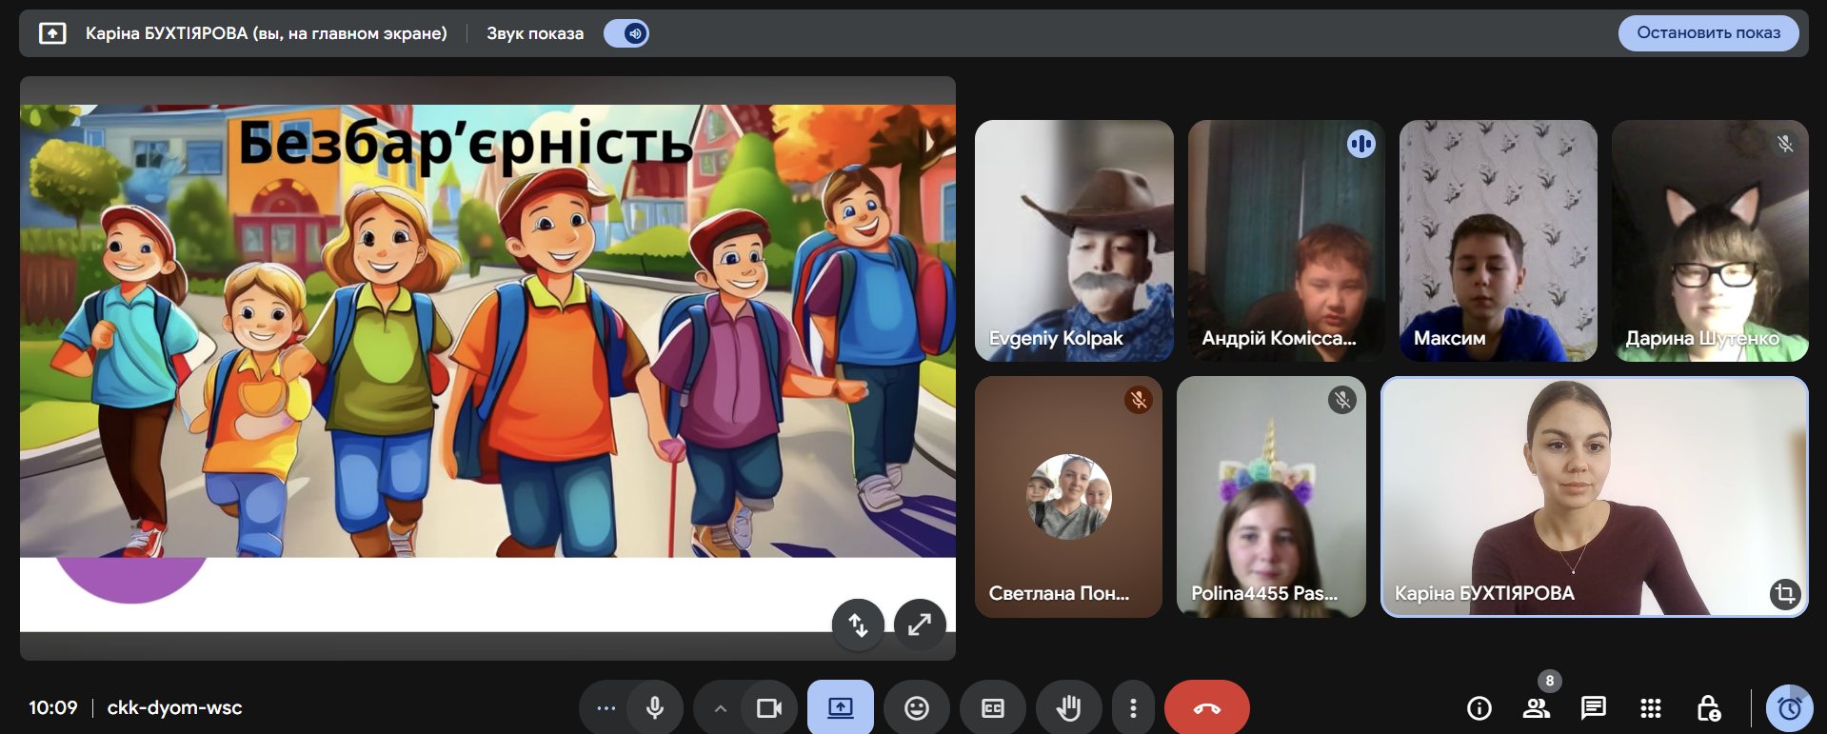
Task: Open the chat panel
Action: coord(1593,708)
